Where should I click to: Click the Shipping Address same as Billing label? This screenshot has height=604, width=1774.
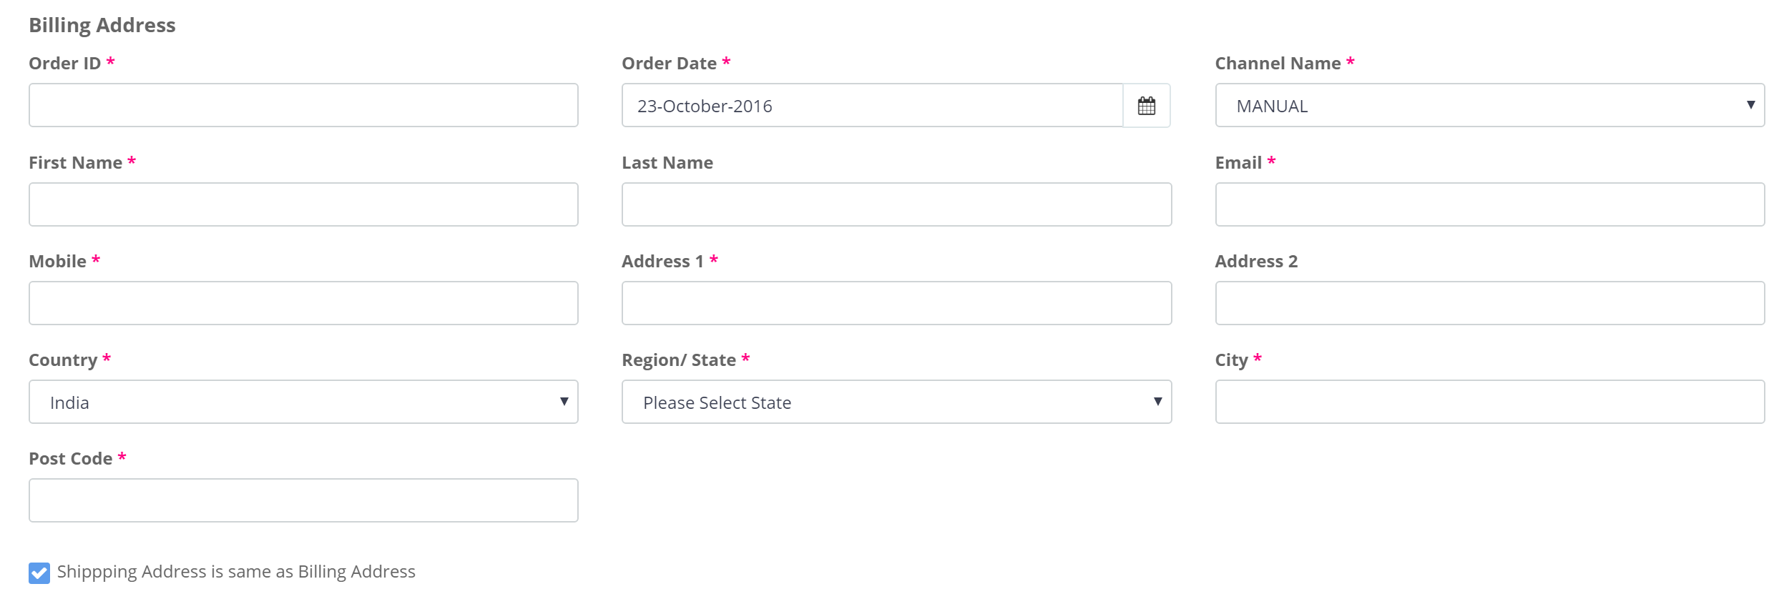pos(236,572)
